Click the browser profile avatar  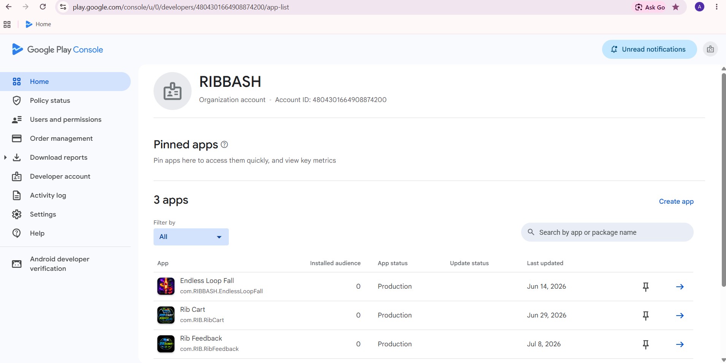(699, 7)
